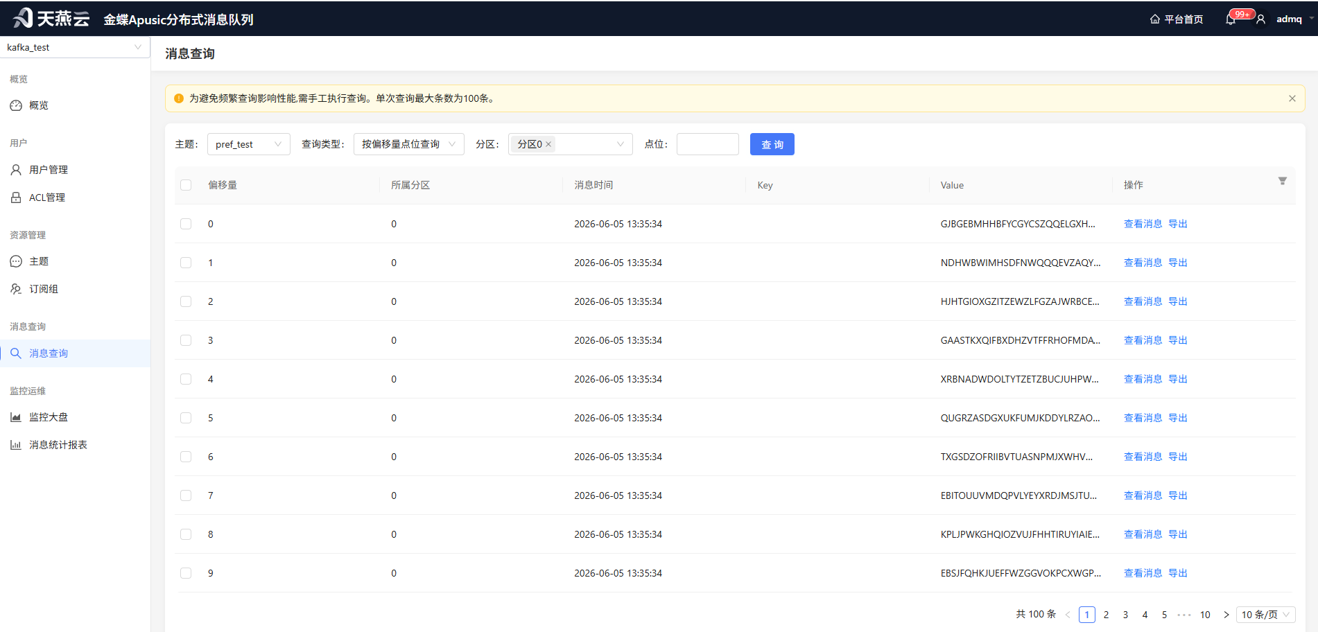Open the kafka_test instance dropdown
Image resolution: width=1318 pixels, height=632 pixels.
click(75, 47)
